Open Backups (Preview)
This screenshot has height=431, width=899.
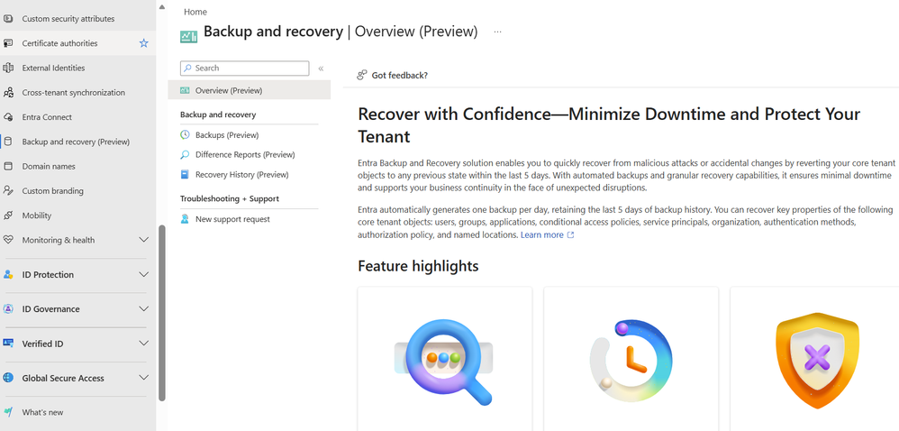click(227, 135)
